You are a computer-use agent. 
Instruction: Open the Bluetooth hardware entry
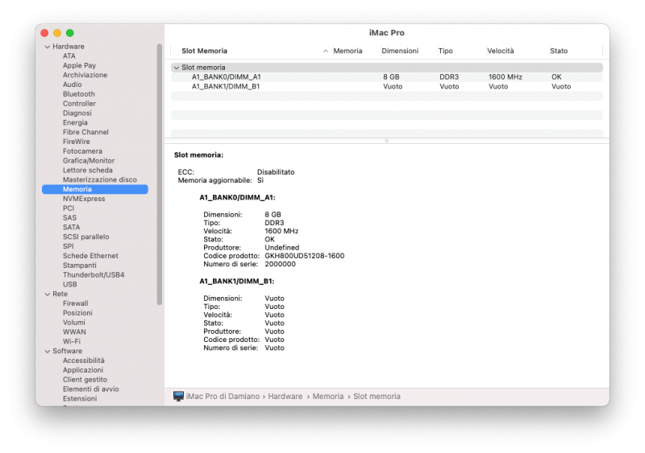click(x=79, y=94)
